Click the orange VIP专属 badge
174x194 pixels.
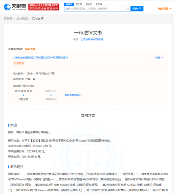(30, 49)
